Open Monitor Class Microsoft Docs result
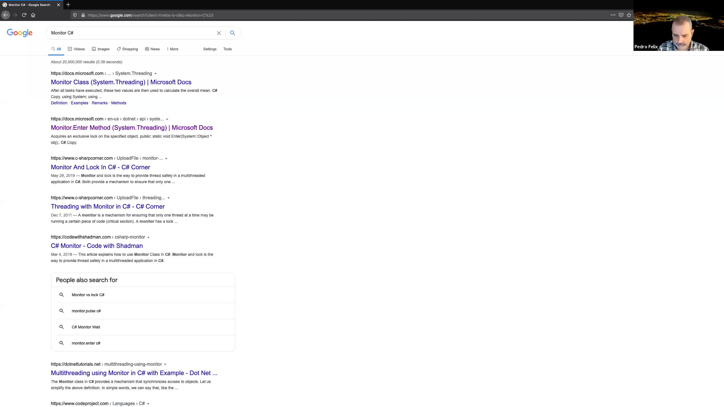Viewport: 724px width, 407px height. (x=121, y=82)
